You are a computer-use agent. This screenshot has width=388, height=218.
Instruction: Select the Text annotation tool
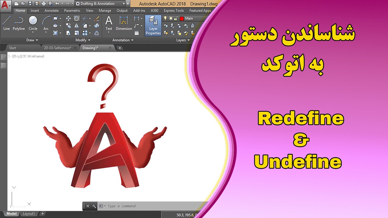109,23
